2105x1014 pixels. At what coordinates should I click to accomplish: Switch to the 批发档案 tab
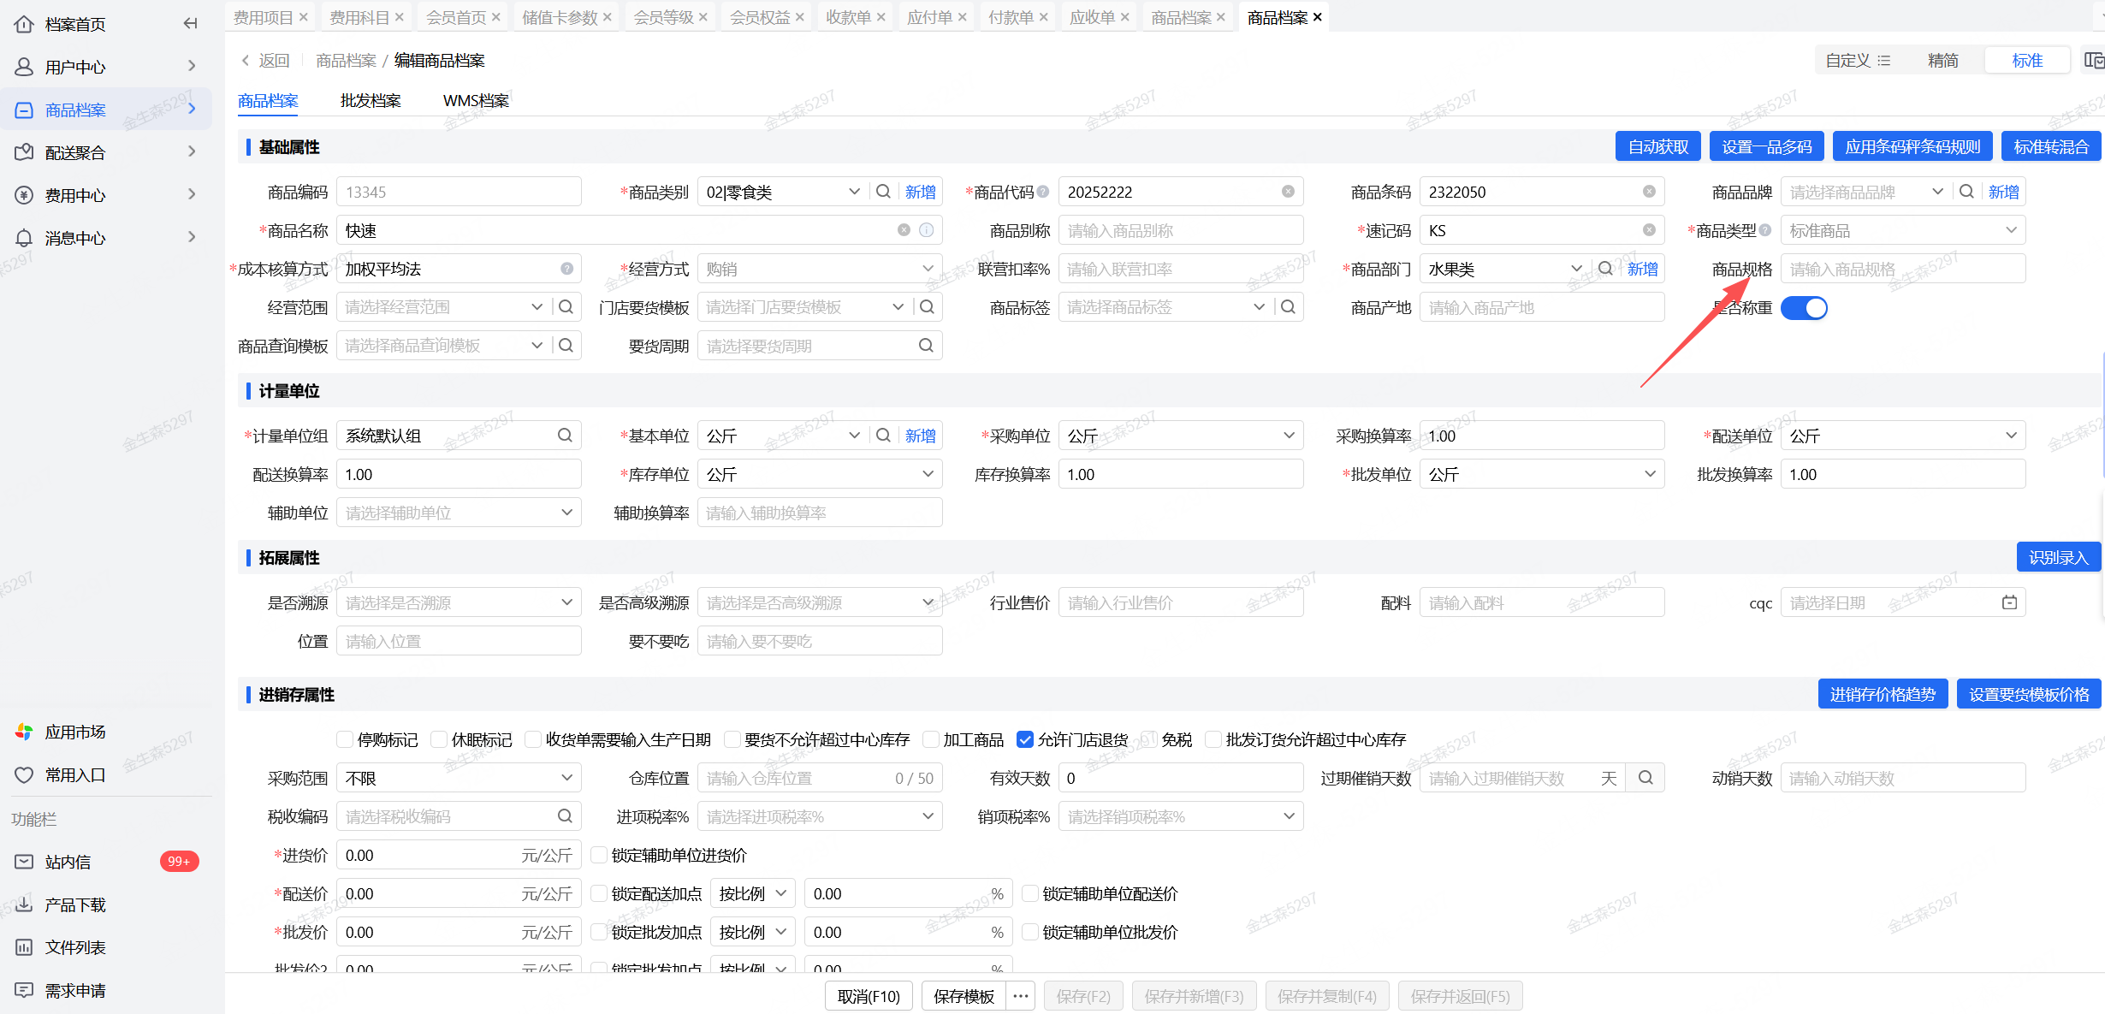tap(371, 101)
